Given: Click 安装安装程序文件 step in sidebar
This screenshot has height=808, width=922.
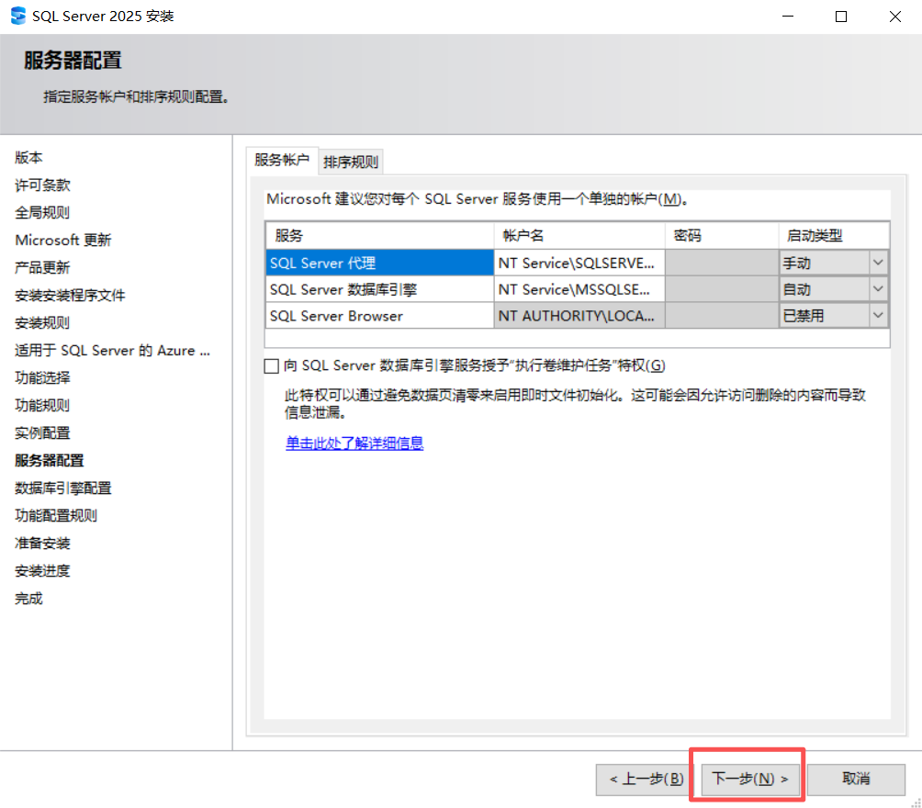Looking at the screenshot, I should click(70, 296).
